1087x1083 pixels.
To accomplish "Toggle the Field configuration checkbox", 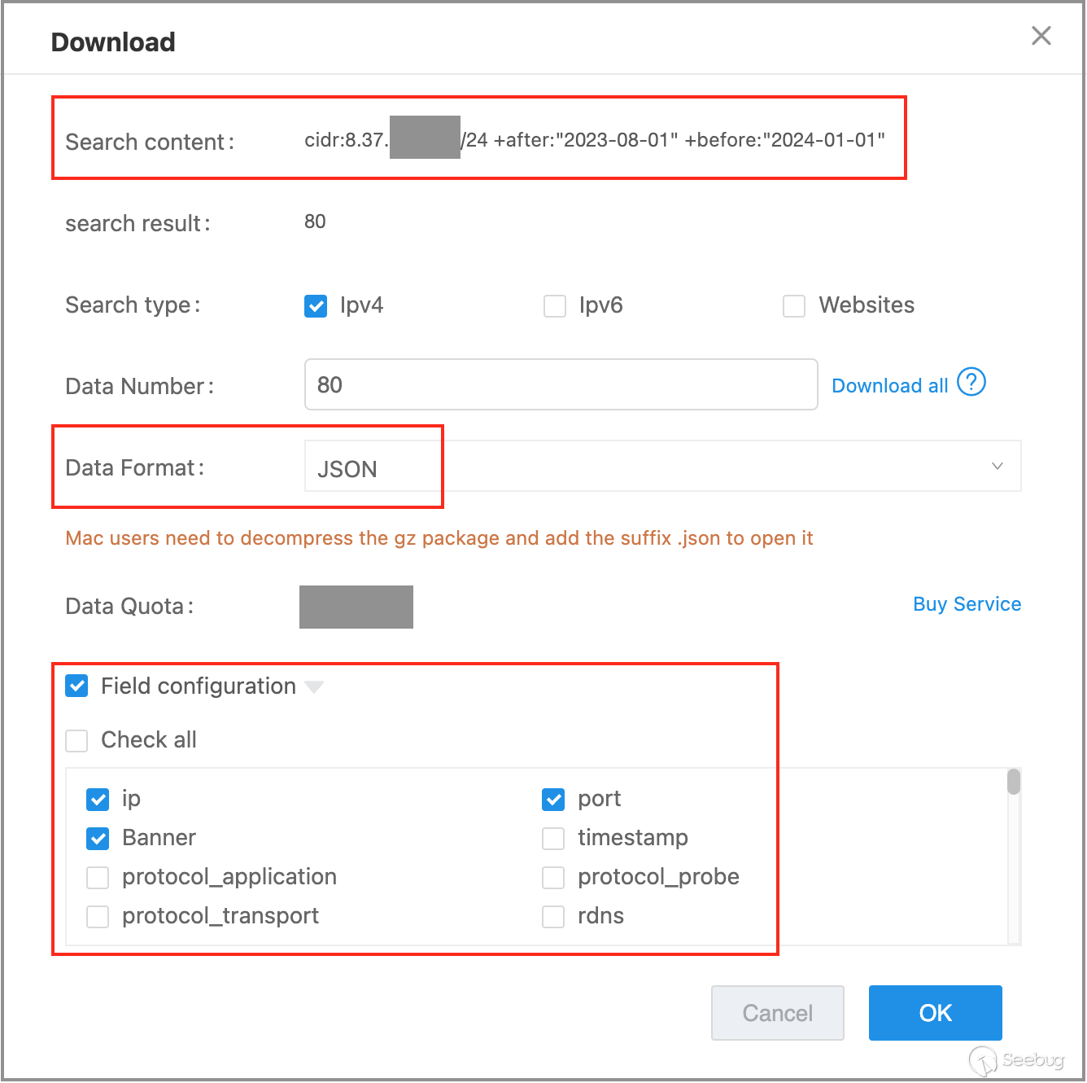I will pyautogui.click(x=77, y=686).
